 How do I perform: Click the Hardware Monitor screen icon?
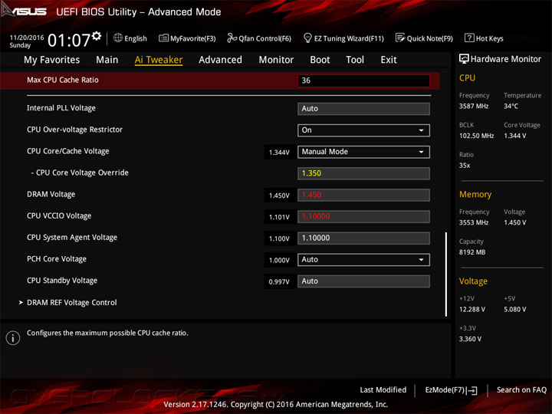pyautogui.click(x=464, y=59)
